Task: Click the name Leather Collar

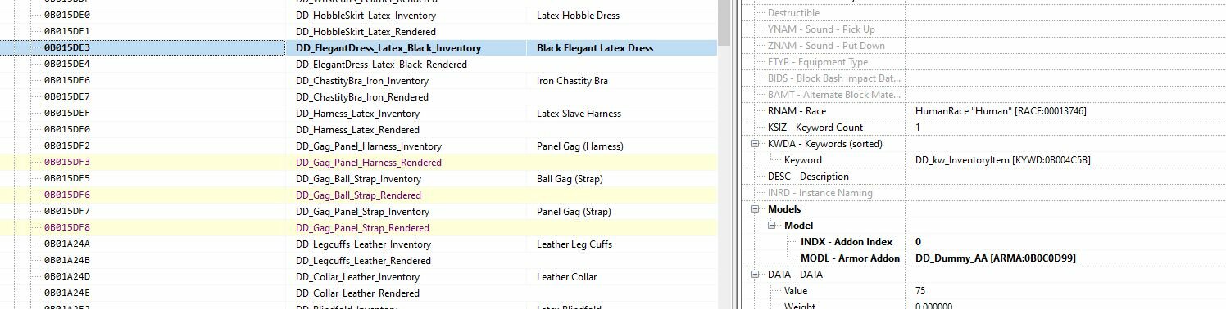Action: click(566, 277)
